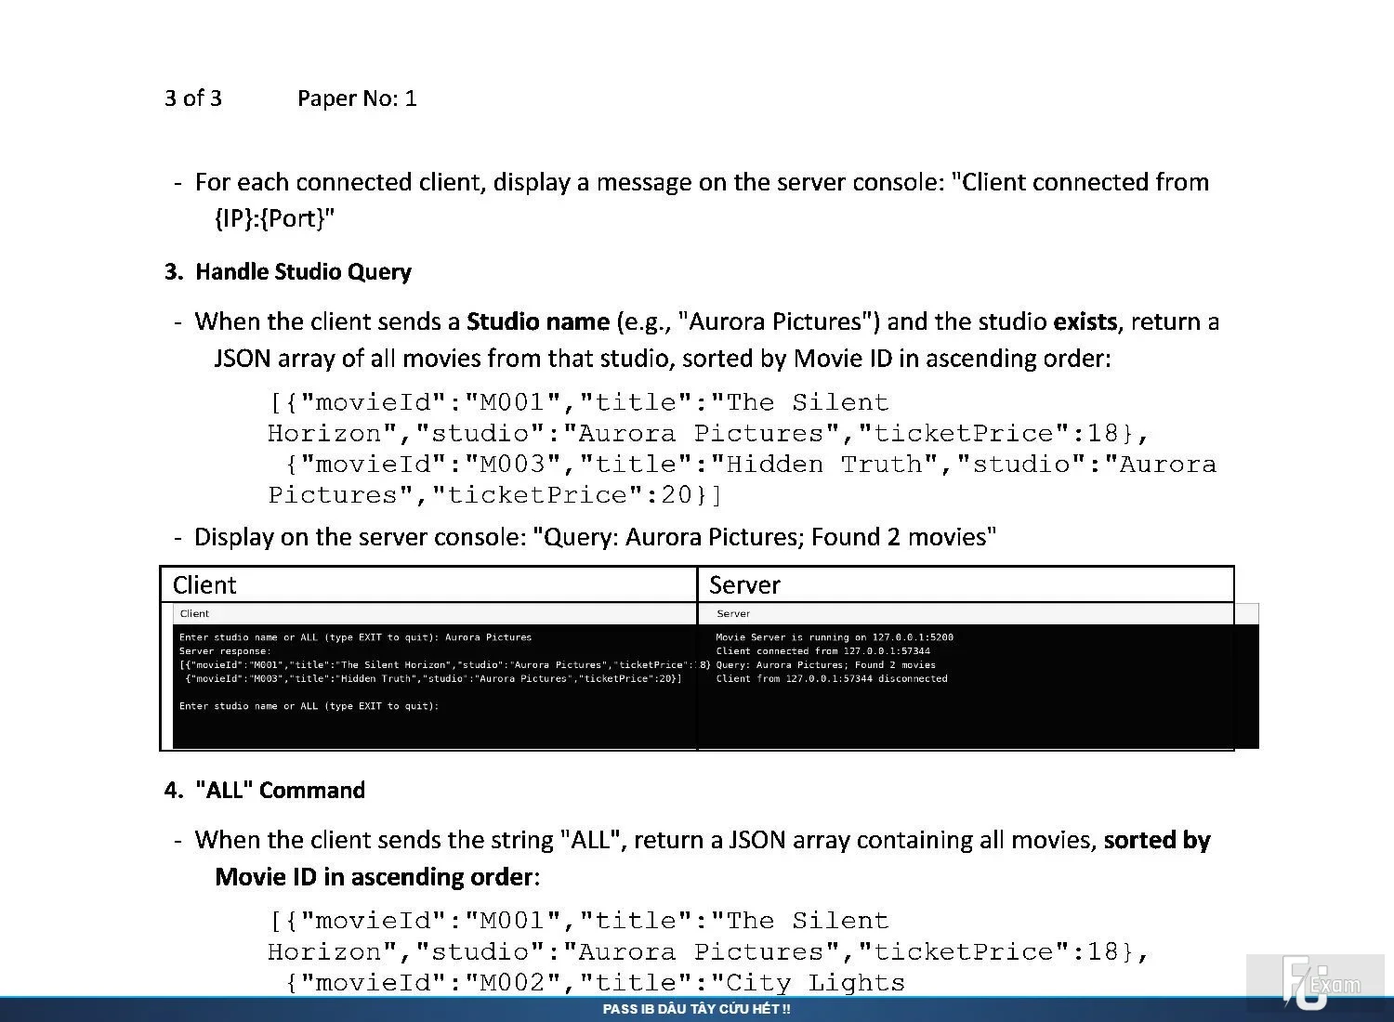Select the "Paper No: 1" label
Screen dimensions: 1394x1022
point(357,98)
